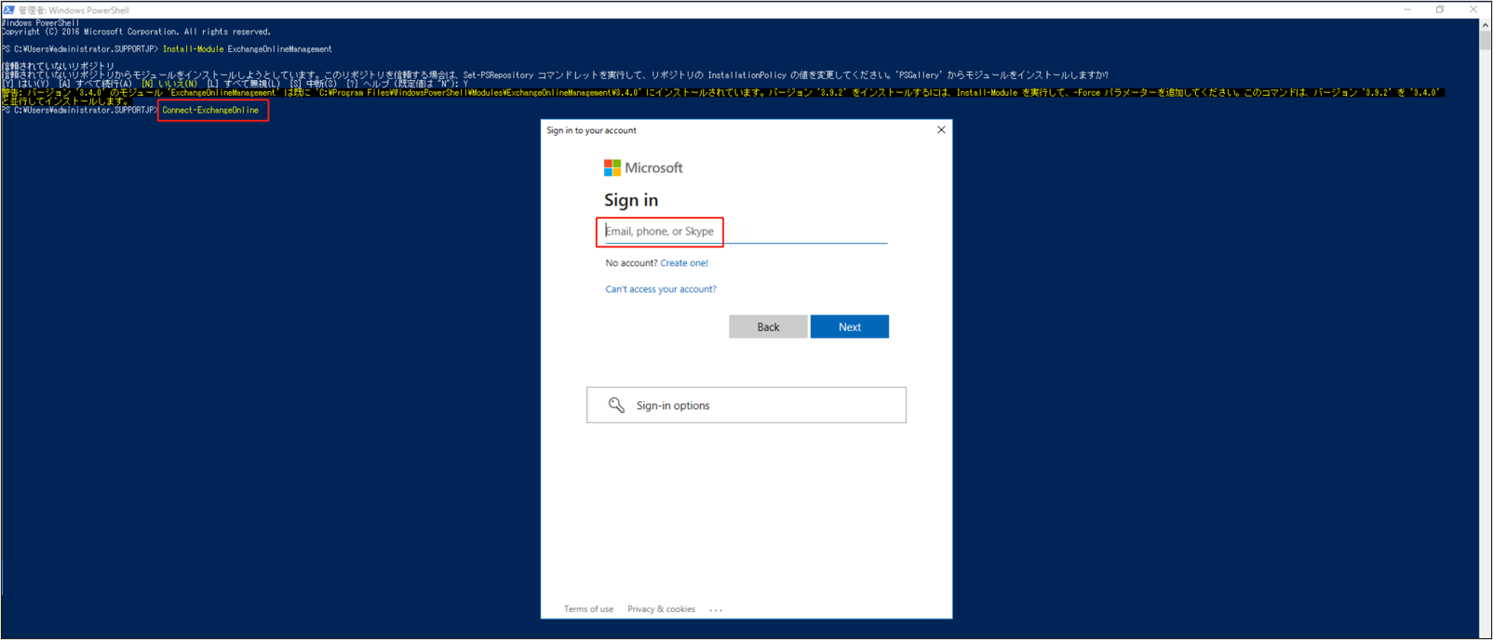Click the PowerShell scrollbar up arrow

coord(1485,25)
